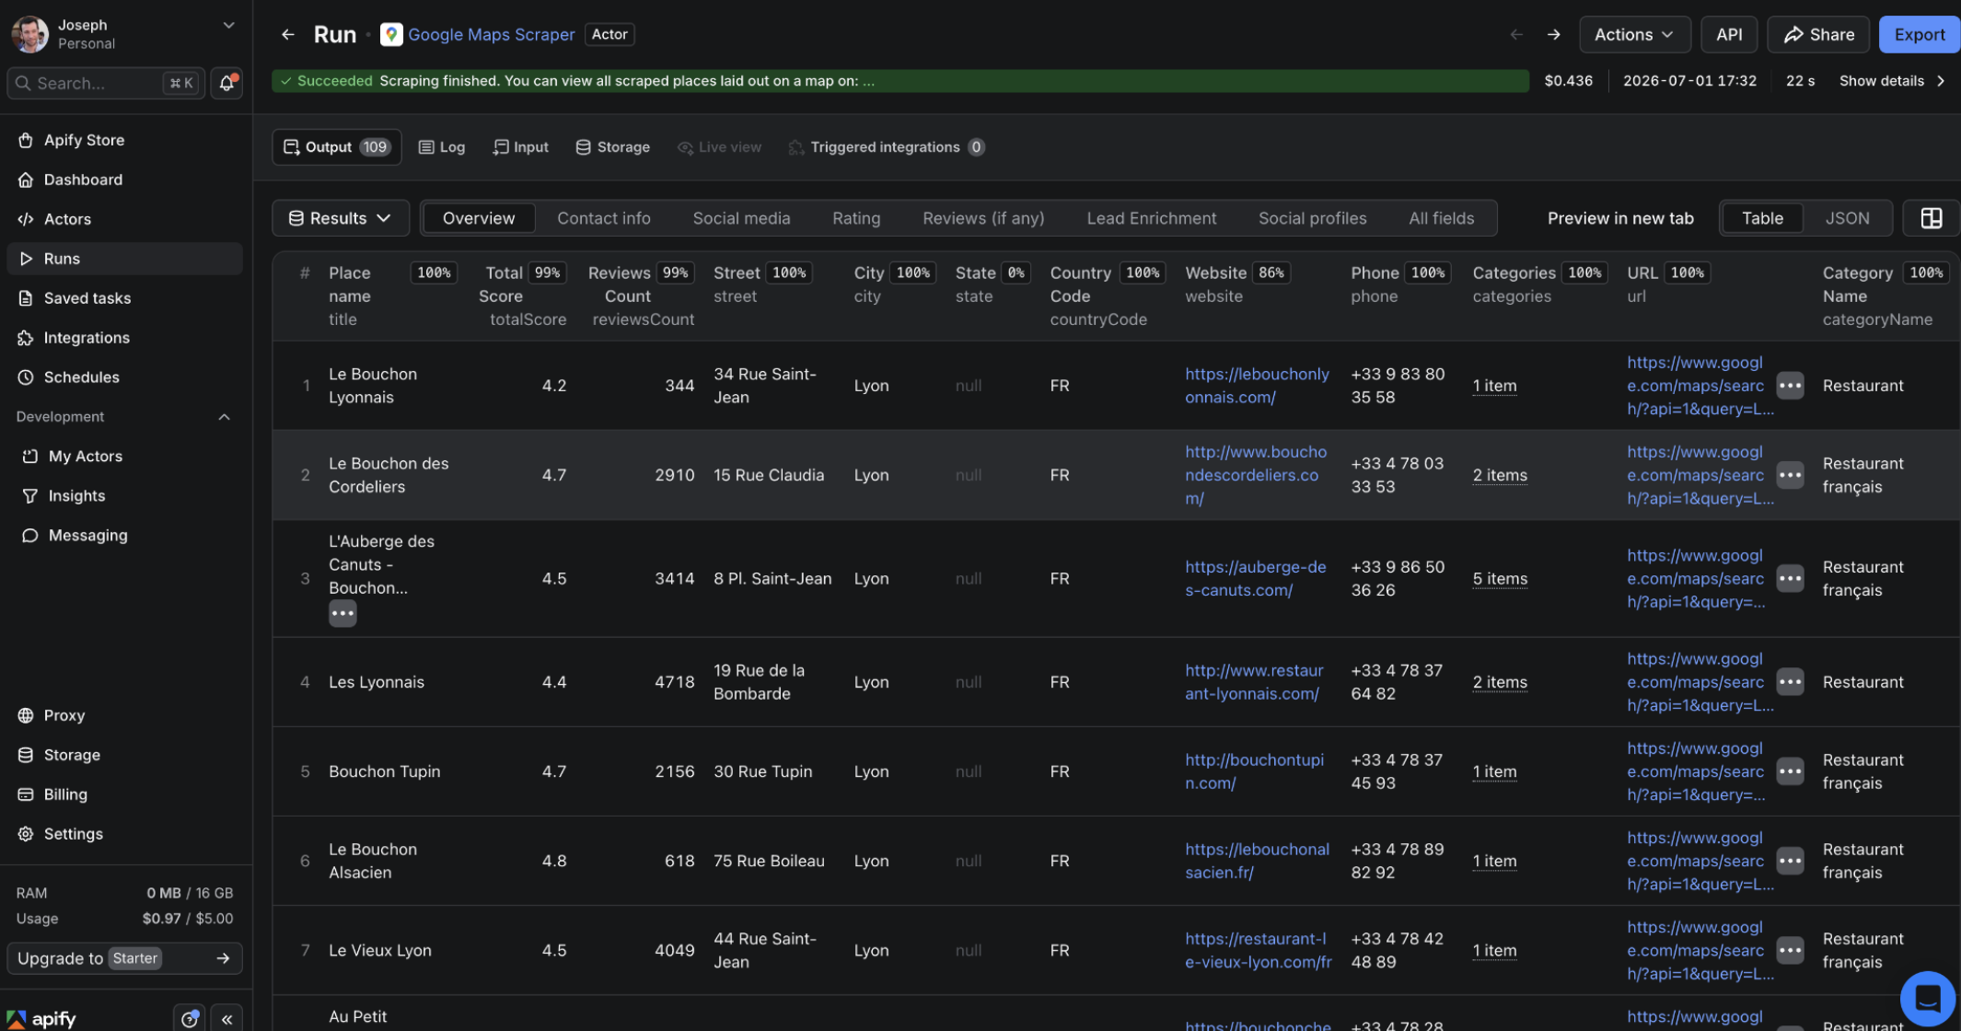This screenshot has width=1961, height=1031.
Task: Expand 1 item categories for Le Bouchon Lyonnais
Action: pyautogui.click(x=1494, y=386)
